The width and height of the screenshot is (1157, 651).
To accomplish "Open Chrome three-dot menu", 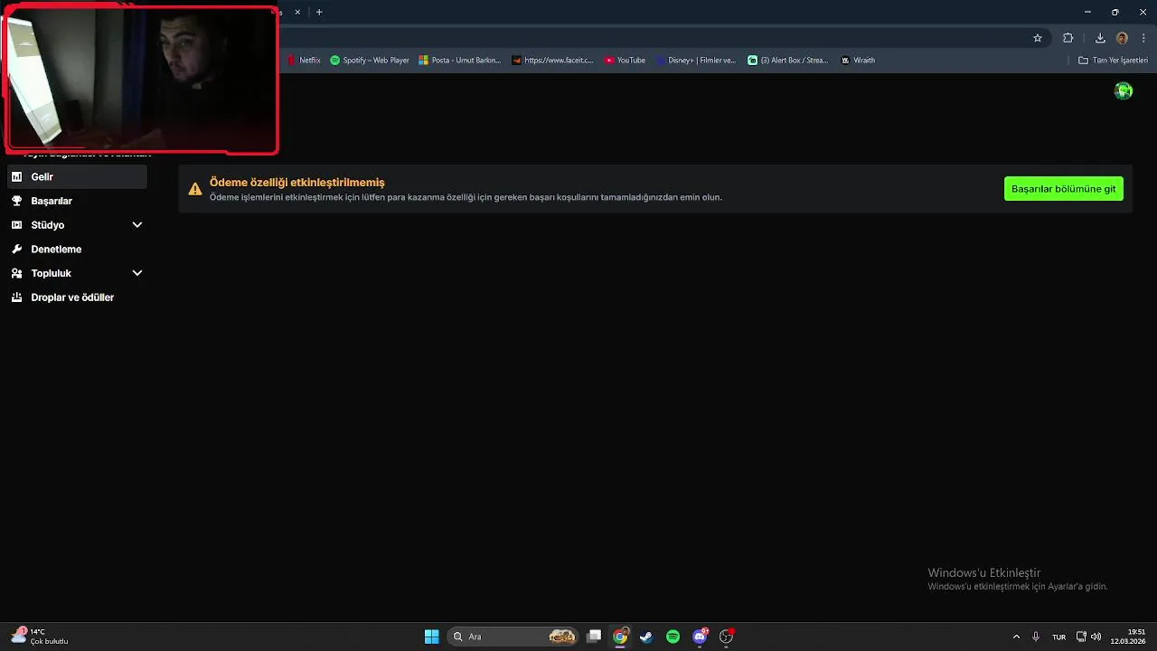I will pos(1143,38).
